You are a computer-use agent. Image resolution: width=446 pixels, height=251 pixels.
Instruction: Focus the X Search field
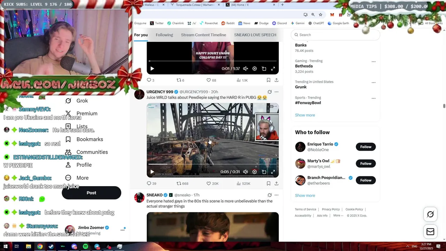pos(335,35)
